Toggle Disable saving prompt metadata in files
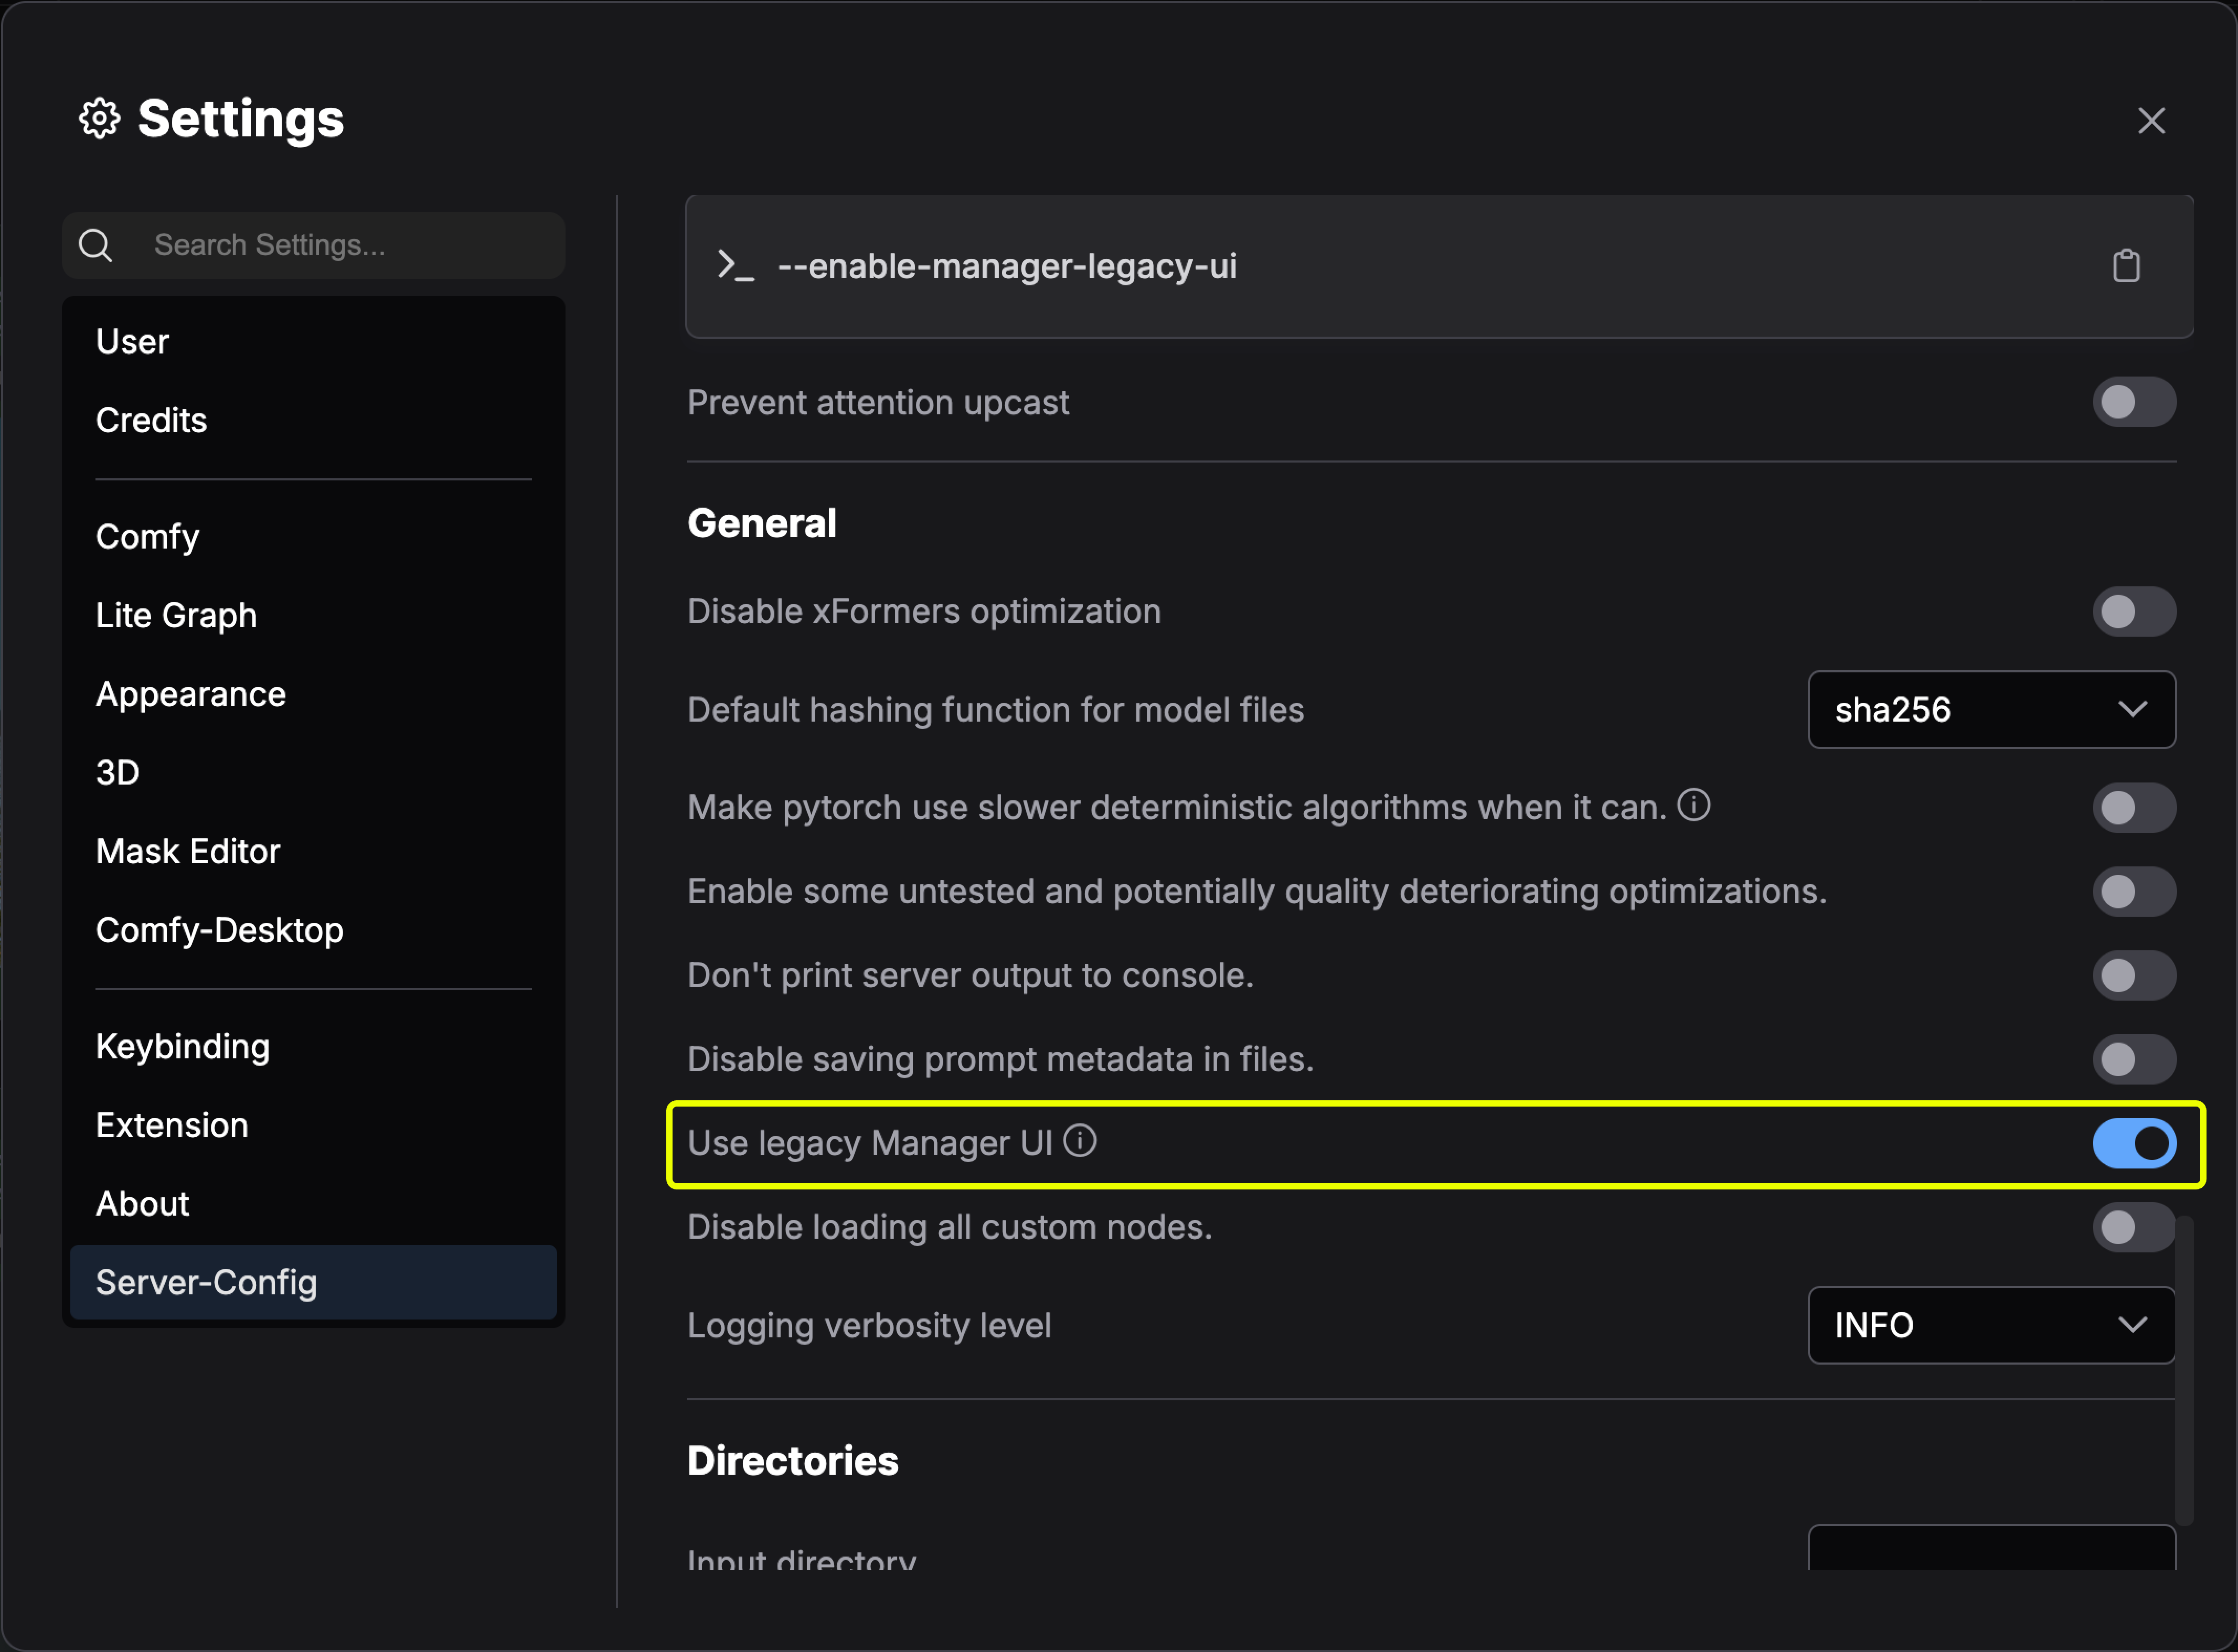The image size is (2238, 1652). click(x=2134, y=1059)
